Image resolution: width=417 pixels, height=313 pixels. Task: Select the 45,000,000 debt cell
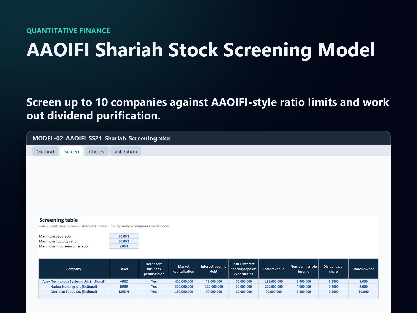(x=214, y=281)
